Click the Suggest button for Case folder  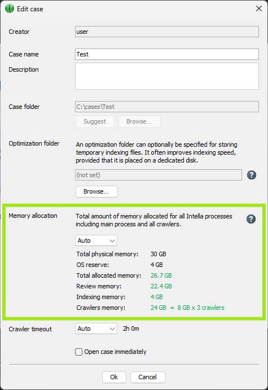click(95, 121)
